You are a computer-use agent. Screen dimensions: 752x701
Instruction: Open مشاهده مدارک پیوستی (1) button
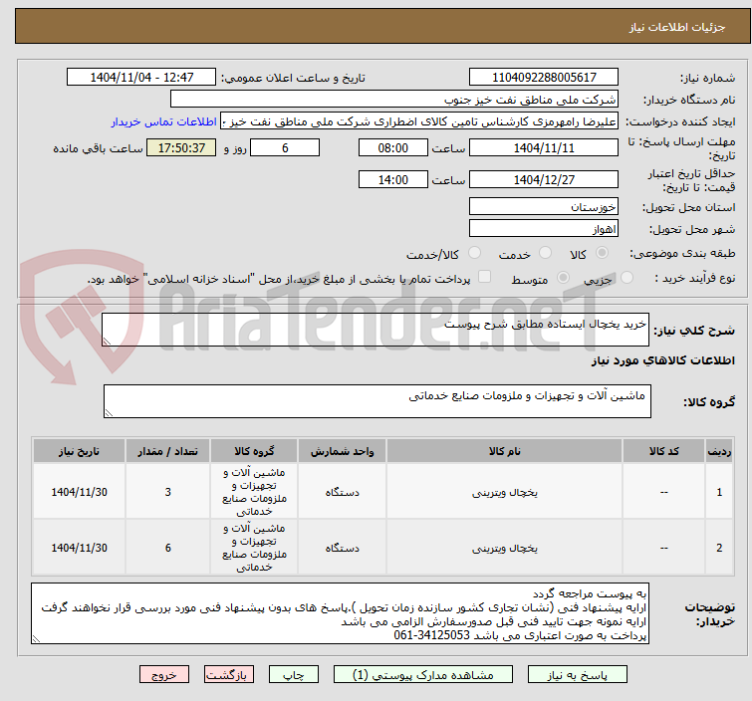pos(423,675)
